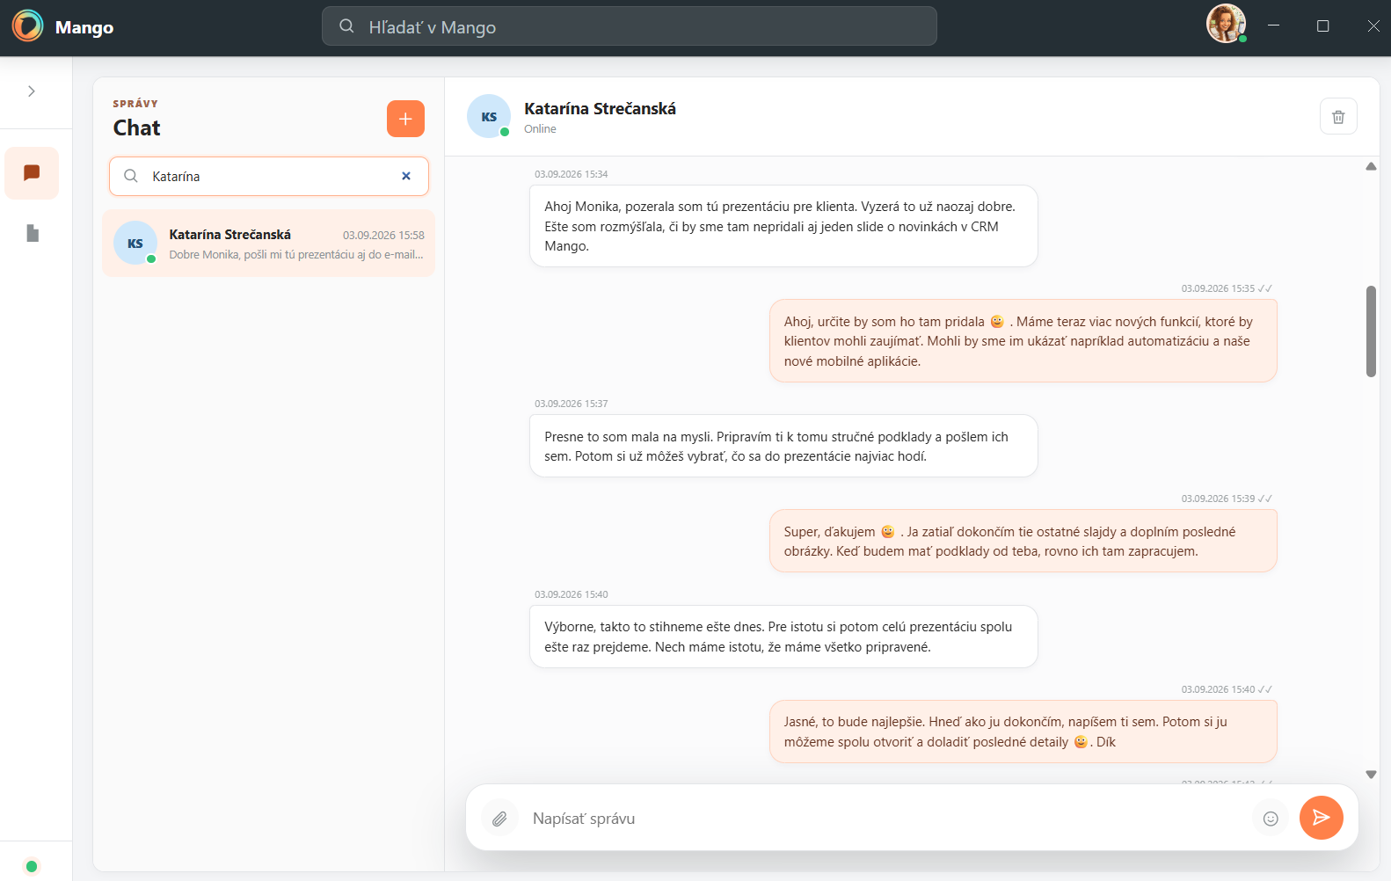Open the documents section in sidebar
The height and width of the screenshot is (881, 1391).
point(33,233)
